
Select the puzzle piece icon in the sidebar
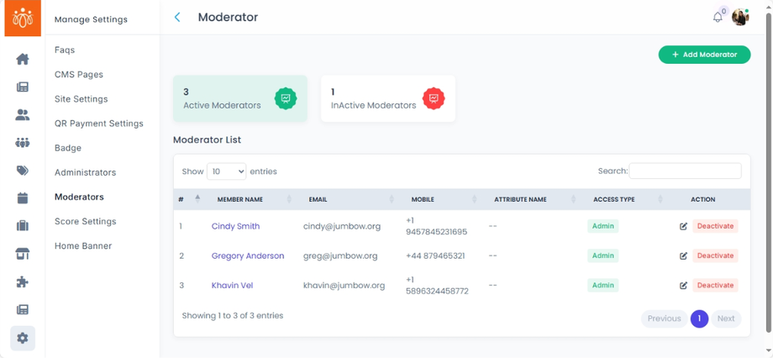pos(23,282)
